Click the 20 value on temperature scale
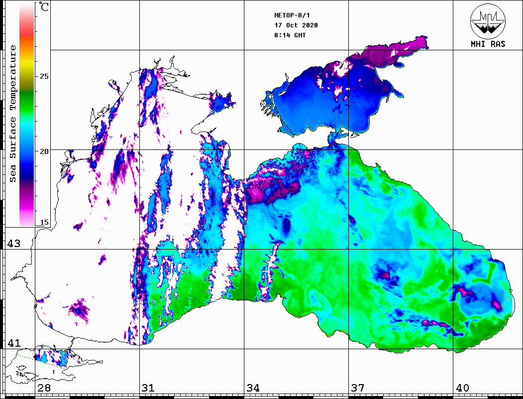This screenshot has height=399, width=523. 44,151
